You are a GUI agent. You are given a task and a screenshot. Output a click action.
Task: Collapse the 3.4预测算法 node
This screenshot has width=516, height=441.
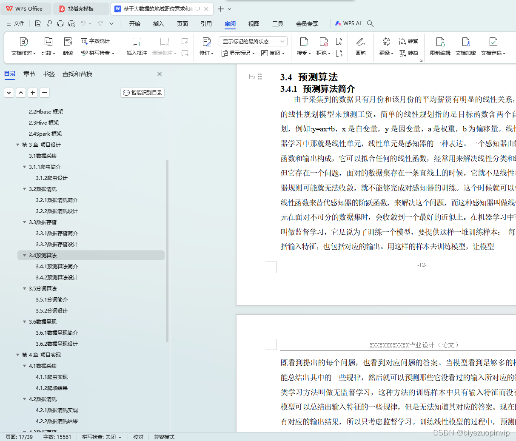click(25, 256)
